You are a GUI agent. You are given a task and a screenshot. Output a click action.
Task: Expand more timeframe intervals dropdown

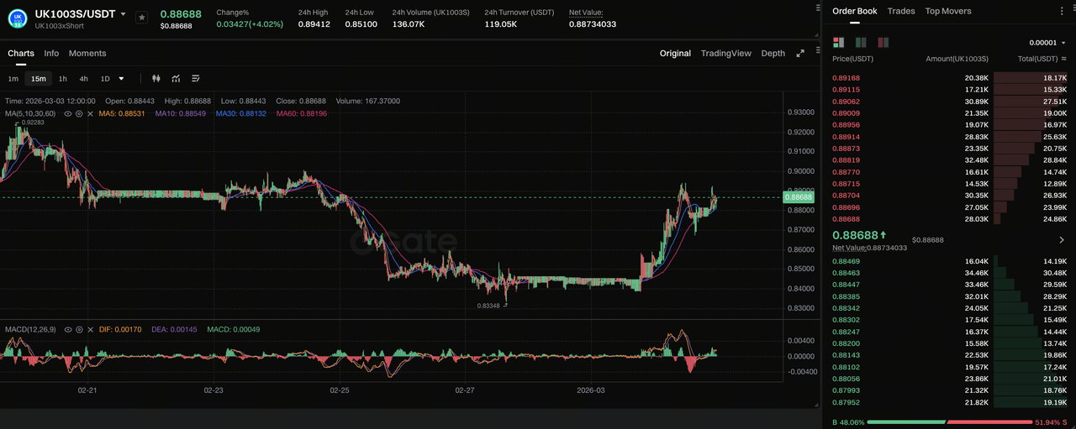[122, 78]
